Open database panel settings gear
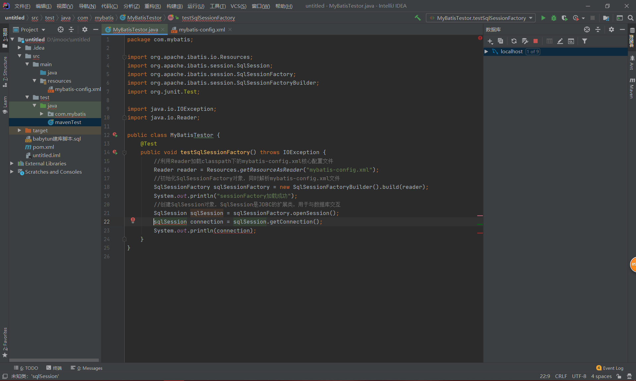636x381 pixels. 611,29
